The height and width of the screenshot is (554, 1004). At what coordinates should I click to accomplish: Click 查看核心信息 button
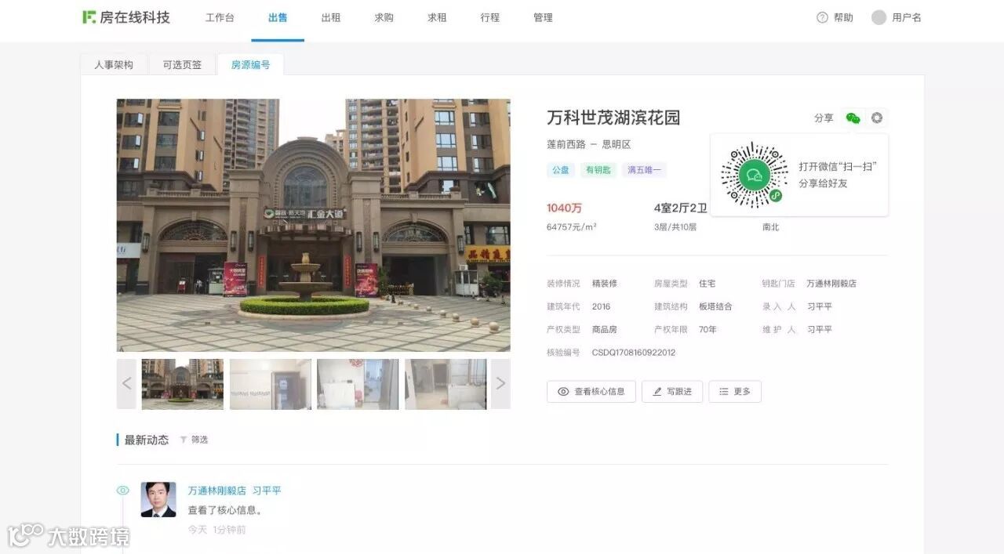point(591,392)
